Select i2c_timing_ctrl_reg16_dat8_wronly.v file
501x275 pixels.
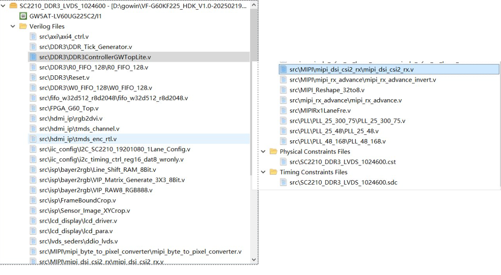click(111, 159)
